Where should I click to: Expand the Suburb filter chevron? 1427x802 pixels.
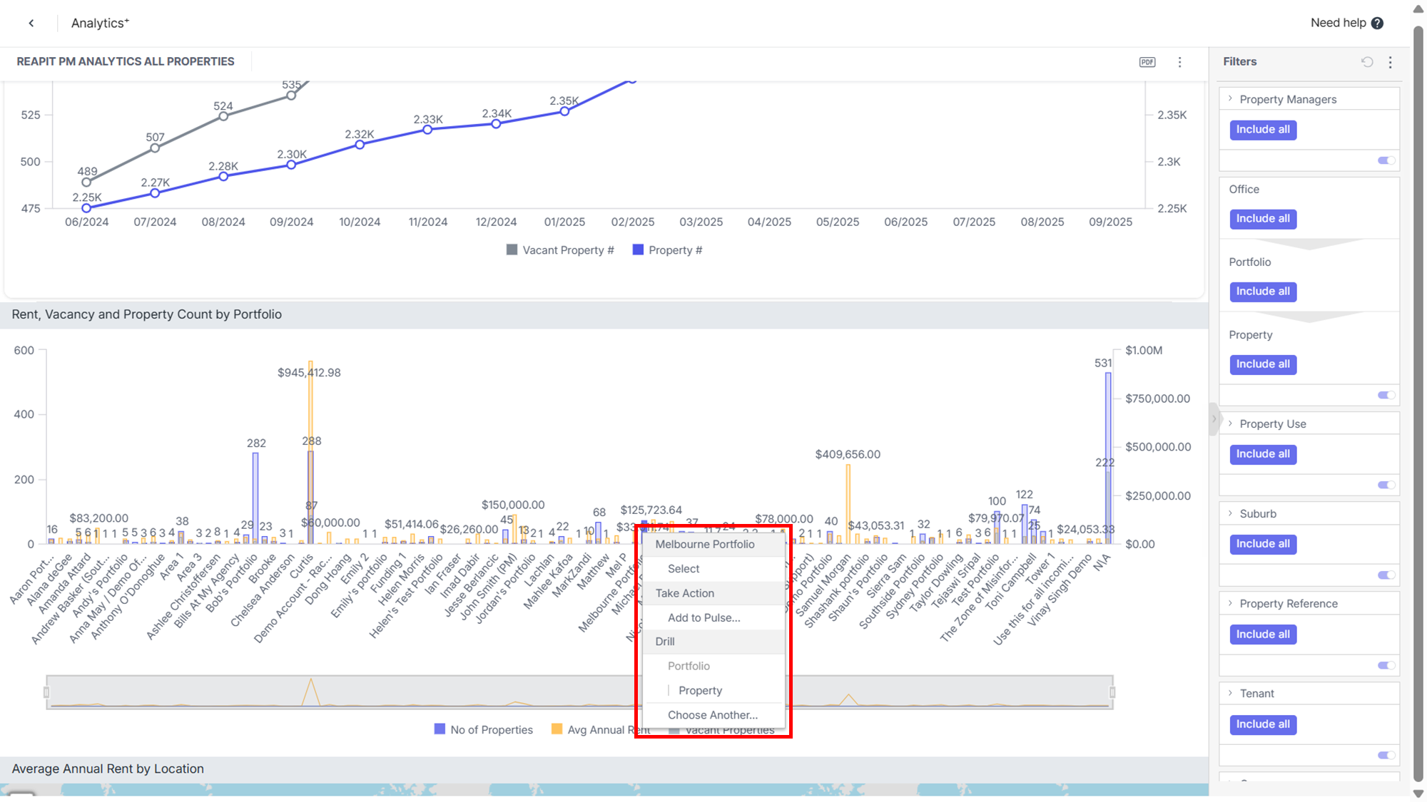(x=1231, y=513)
